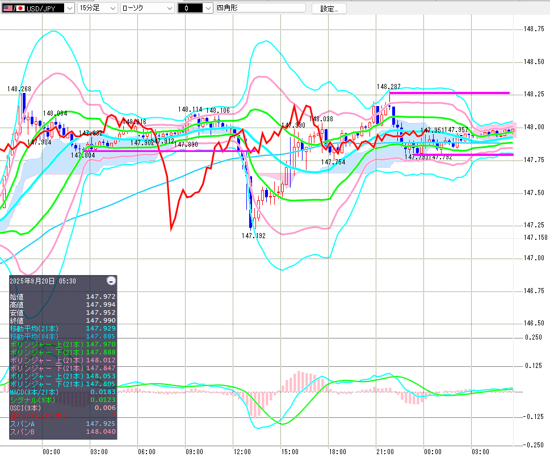The image size is (550, 457).
Task: Click the 148.268 peak price label
Action: [19, 89]
